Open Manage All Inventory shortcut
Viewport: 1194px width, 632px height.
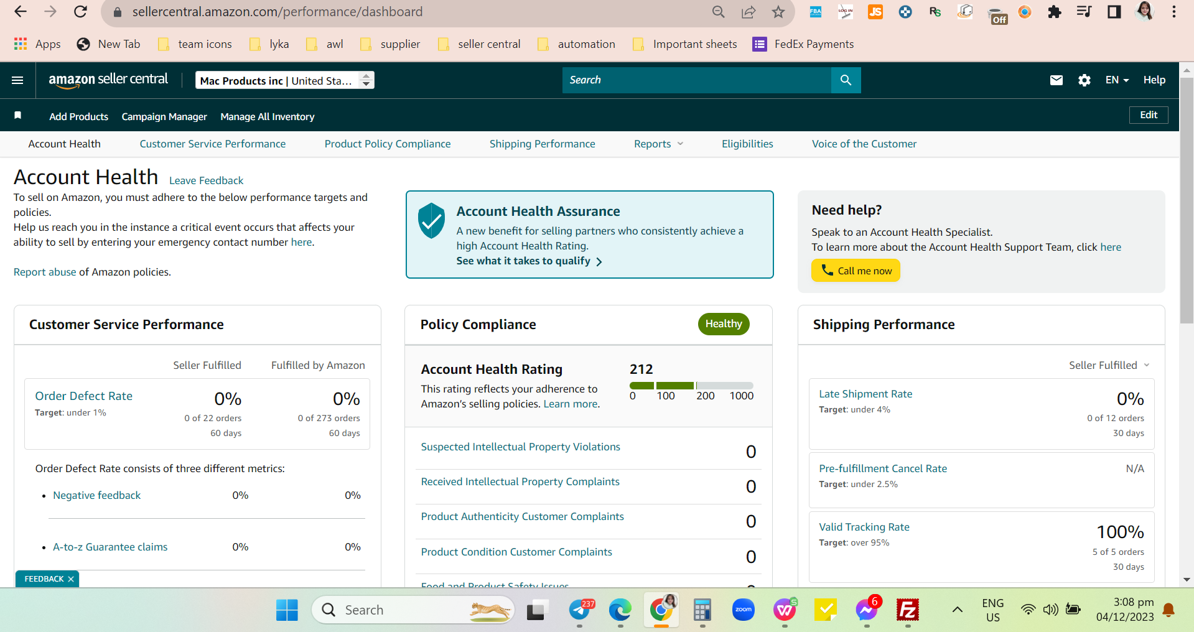pyautogui.click(x=268, y=116)
